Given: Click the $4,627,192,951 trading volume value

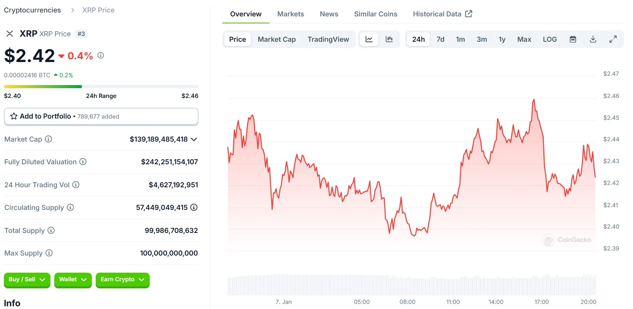Looking at the screenshot, I should (173, 185).
